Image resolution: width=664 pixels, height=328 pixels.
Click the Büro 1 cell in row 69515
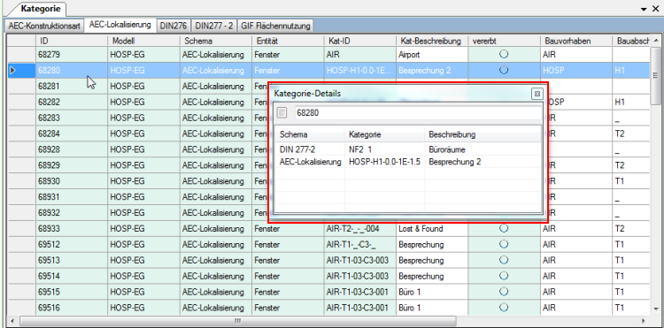coord(432,292)
